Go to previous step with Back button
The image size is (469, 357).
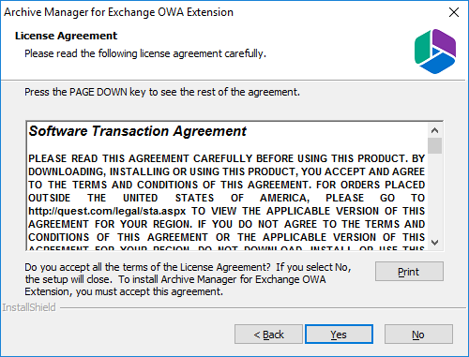[x=268, y=335]
